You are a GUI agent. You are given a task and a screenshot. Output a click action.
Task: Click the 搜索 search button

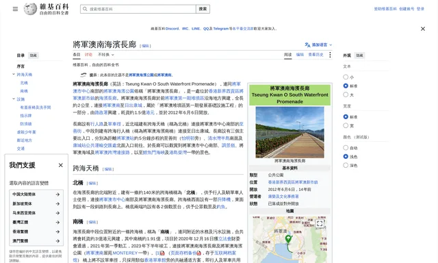pos(203,9)
